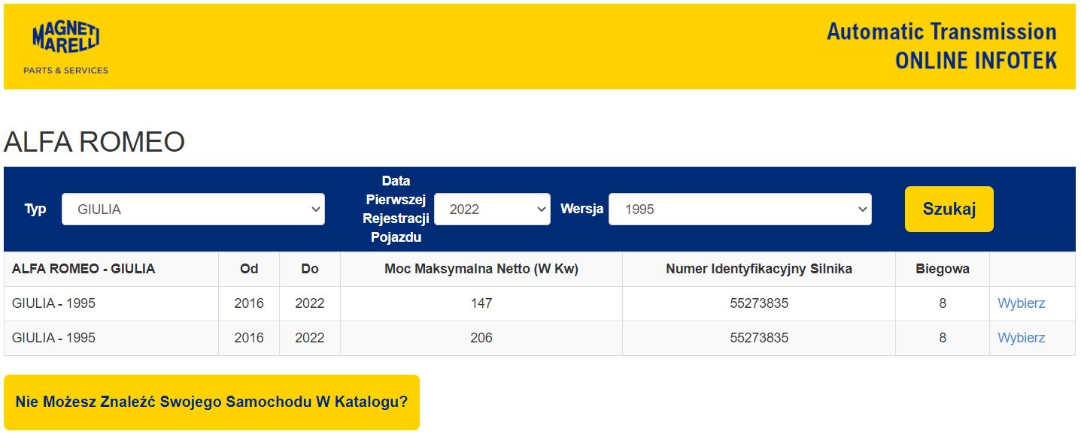
Task: Expand the registration year dropdown showing 2022
Action: coord(492,209)
